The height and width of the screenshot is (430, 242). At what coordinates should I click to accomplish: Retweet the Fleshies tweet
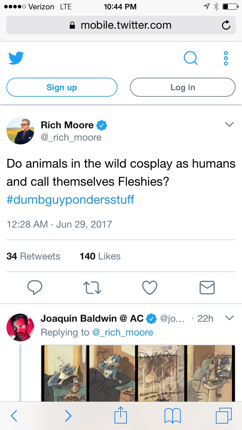pyautogui.click(x=93, y=288)
